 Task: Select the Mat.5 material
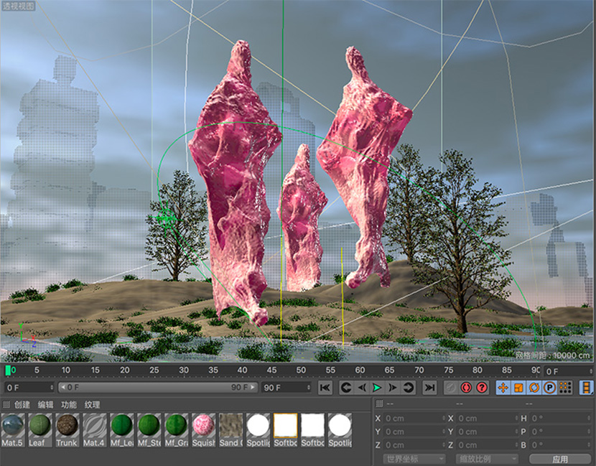[x=12, y=430]
